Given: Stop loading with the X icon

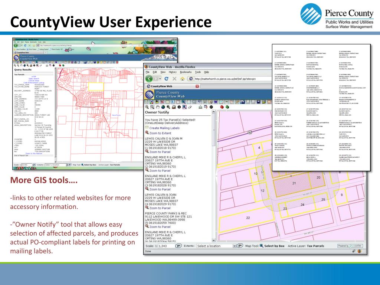Looking at the screenshot, I should click(x=174, y=79).
